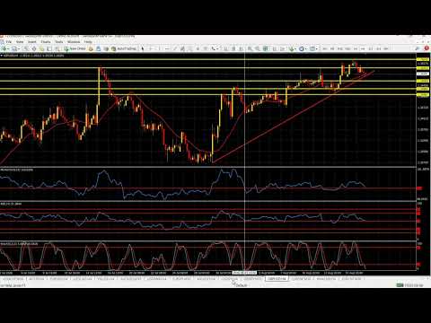Select the M5 timeframe button
The height and width of the screenshot is (323, 431).
tap(332, 48)
